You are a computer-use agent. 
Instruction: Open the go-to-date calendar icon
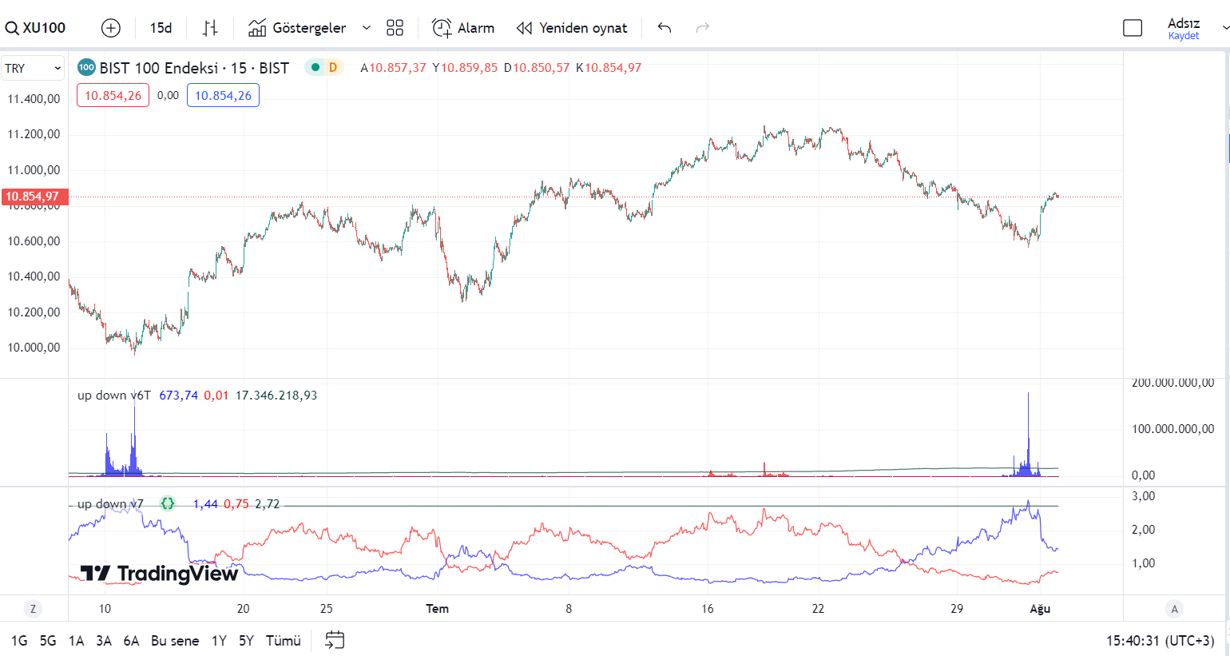(x=335, y=640)
